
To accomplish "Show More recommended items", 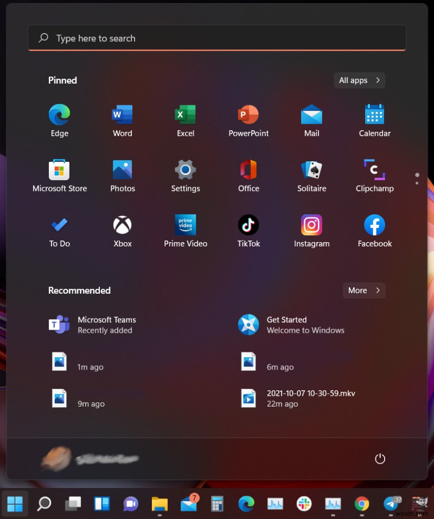I will coord(363,290).
